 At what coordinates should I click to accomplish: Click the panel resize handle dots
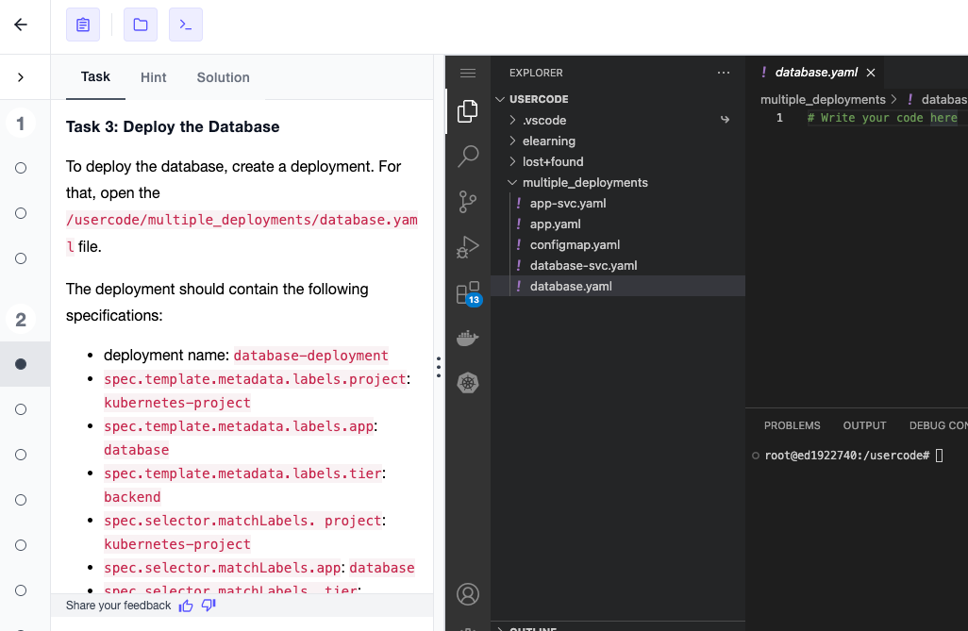438,368
